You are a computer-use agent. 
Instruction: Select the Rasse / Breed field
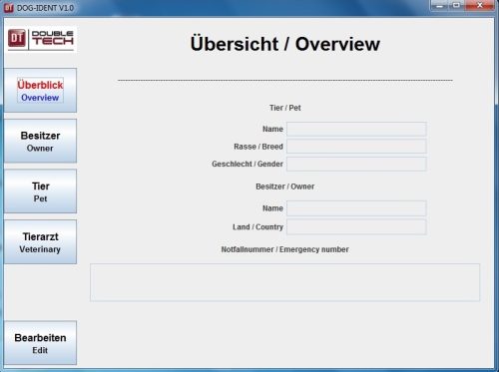click(x=356, y=147)
